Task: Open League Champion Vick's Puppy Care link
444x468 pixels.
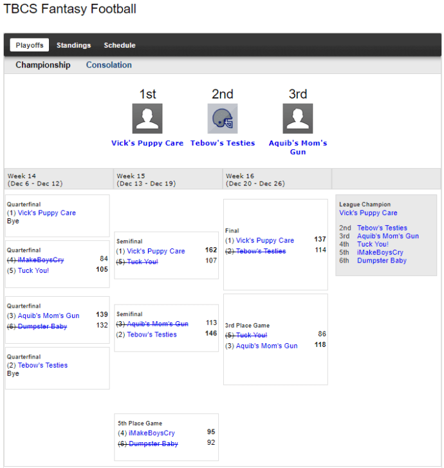Action: [368, 213]
